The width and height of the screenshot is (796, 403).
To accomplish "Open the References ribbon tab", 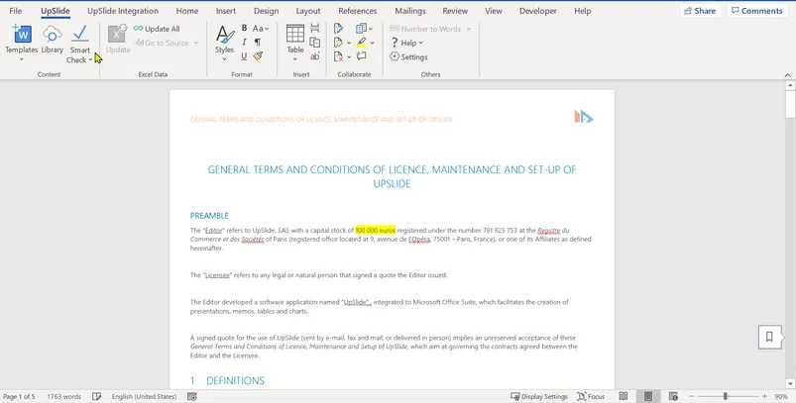I will point(358,11).
